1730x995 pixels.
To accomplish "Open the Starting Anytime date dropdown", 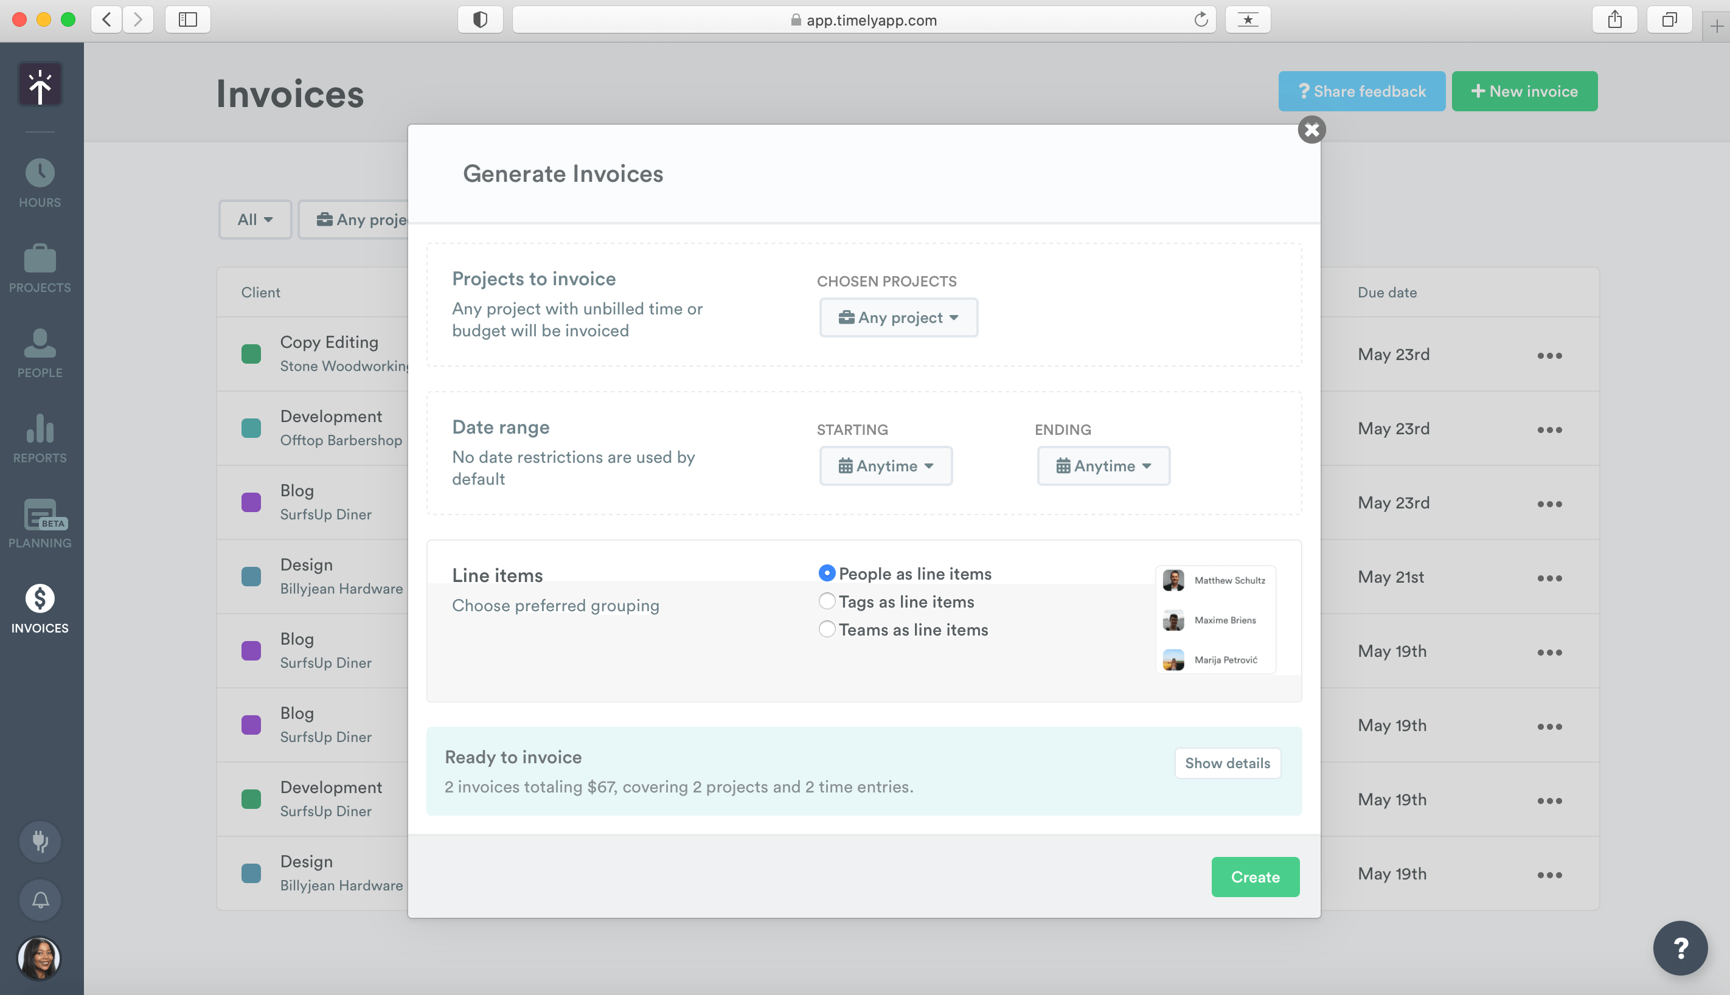I will click(885, 466).
